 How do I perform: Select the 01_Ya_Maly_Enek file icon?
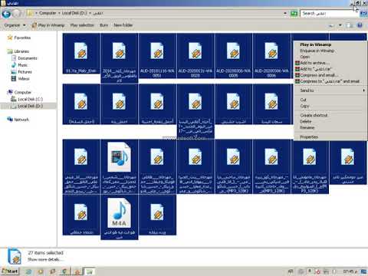coord(80,51)
